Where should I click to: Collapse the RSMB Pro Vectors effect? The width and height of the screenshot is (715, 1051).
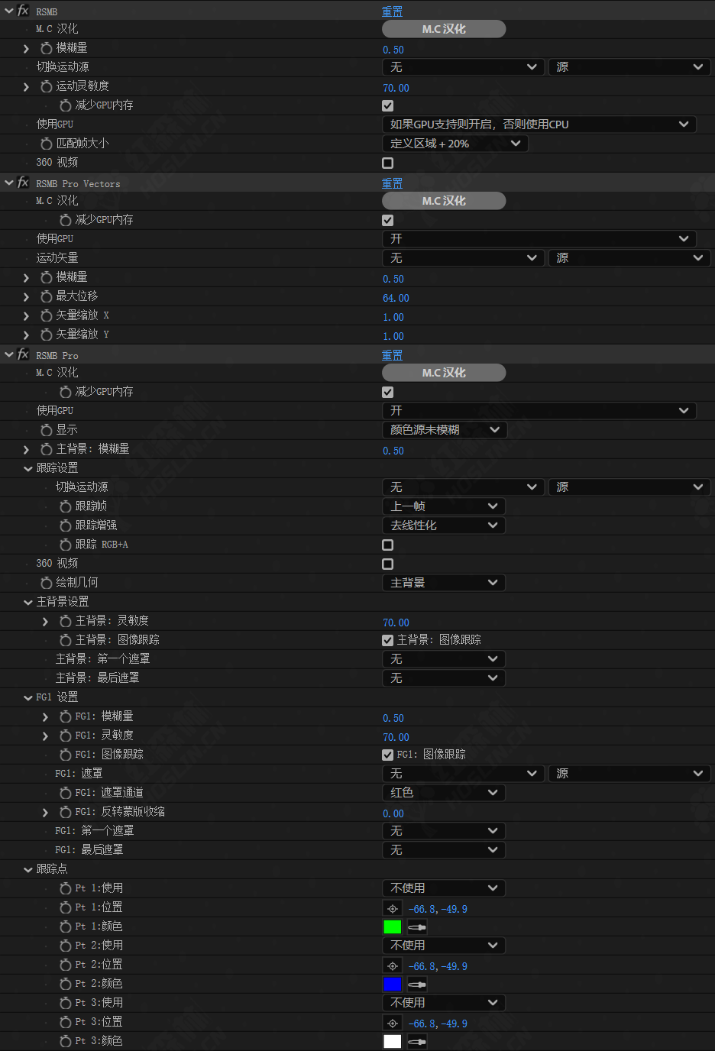point(8,183)
